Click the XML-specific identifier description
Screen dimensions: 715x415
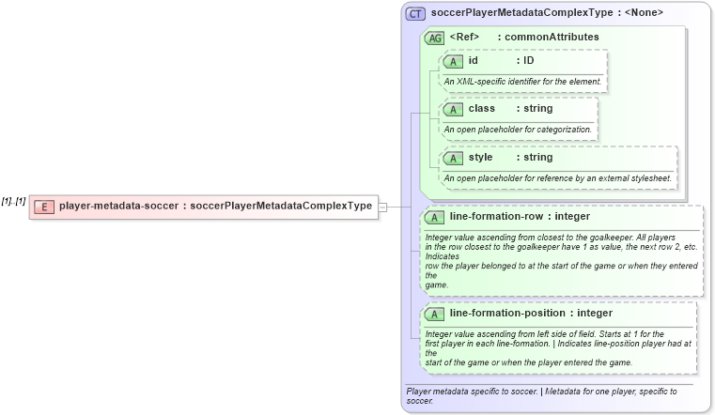[x=522, y=82]
